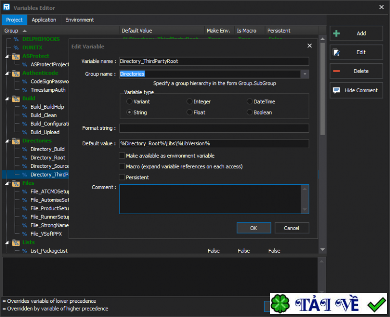Viewport: 390px width, 317px height.
Task: Collapse the Authenticode group
Action: (7, 73)
